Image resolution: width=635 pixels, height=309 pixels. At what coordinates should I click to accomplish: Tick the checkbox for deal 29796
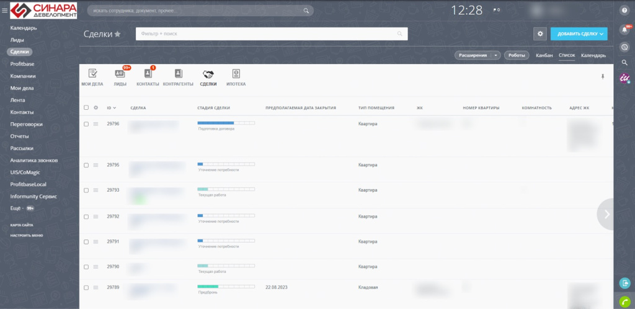(86, 124)
